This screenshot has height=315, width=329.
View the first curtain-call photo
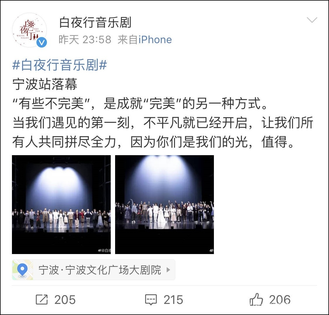click(x=61, y=204)
